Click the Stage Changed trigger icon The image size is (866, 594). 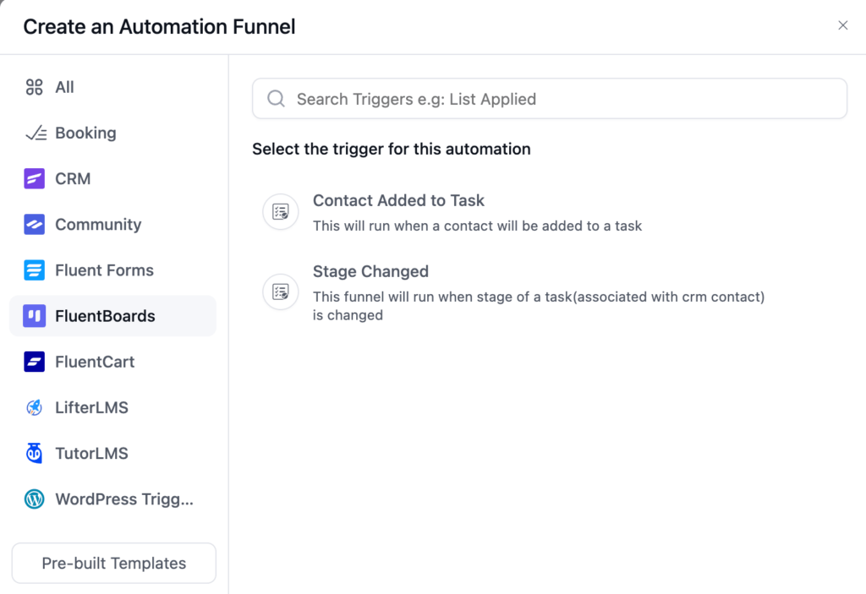pos(281,292)
